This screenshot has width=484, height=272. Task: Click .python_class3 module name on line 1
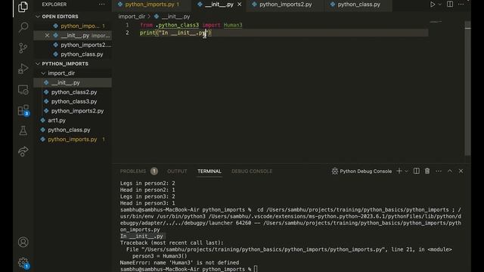(x=177, y=25)
